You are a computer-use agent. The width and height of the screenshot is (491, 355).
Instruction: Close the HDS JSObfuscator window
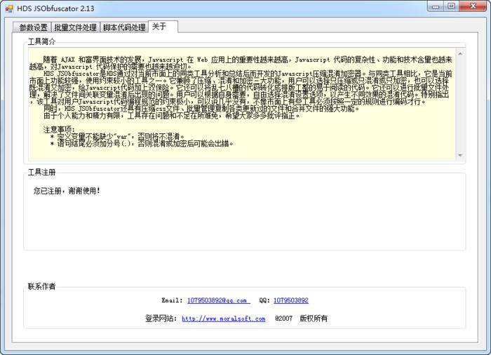(x=473, y=6)
